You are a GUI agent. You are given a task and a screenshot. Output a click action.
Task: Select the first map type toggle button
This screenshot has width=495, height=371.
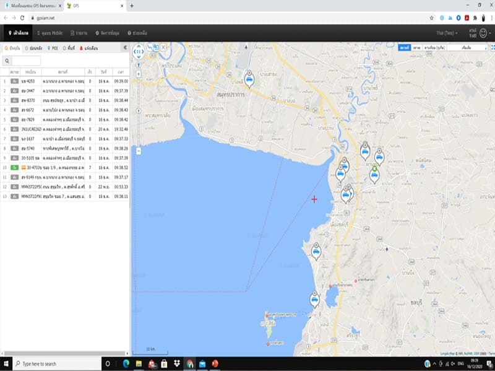coord(404,47)
